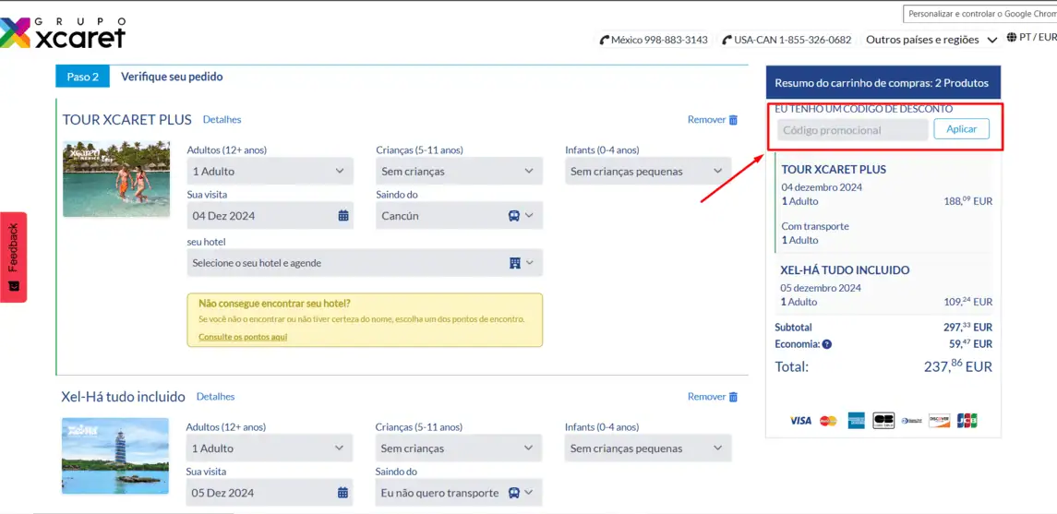This screenshot has width=1057, height=514.
Task: Click the 188,09 EUR price in cart
Action: coord(968,201)
